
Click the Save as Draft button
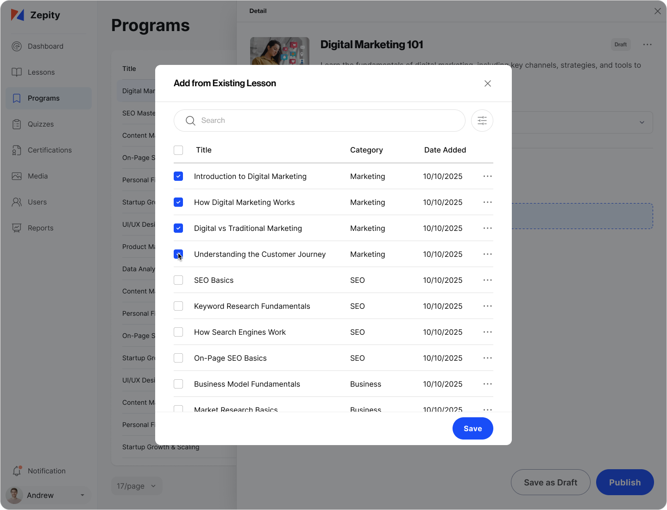point(550,482)
